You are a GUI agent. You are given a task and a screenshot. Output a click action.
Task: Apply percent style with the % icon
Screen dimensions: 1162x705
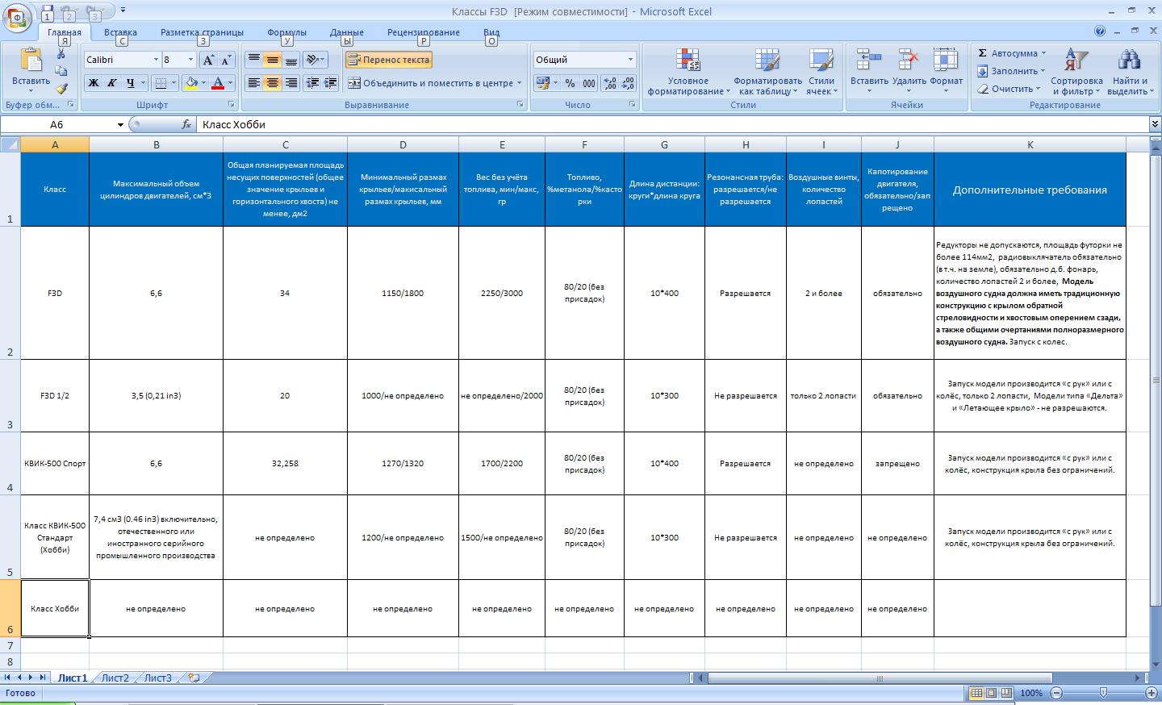click(x=571, y=83)
